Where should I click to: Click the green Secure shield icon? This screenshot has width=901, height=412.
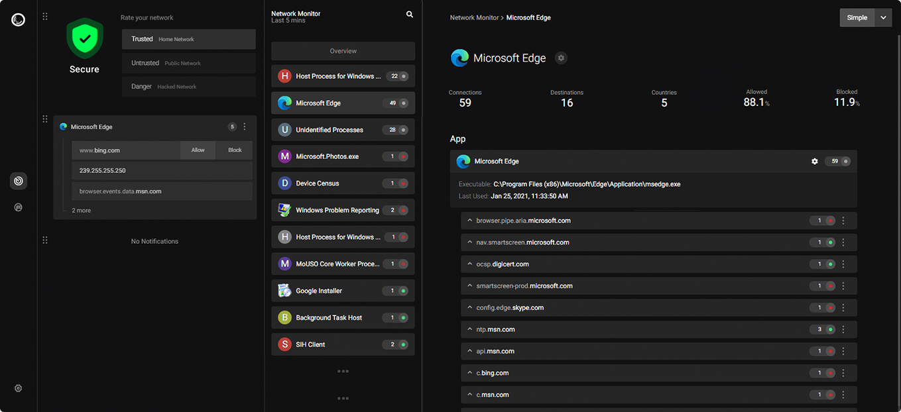point(84,38)
